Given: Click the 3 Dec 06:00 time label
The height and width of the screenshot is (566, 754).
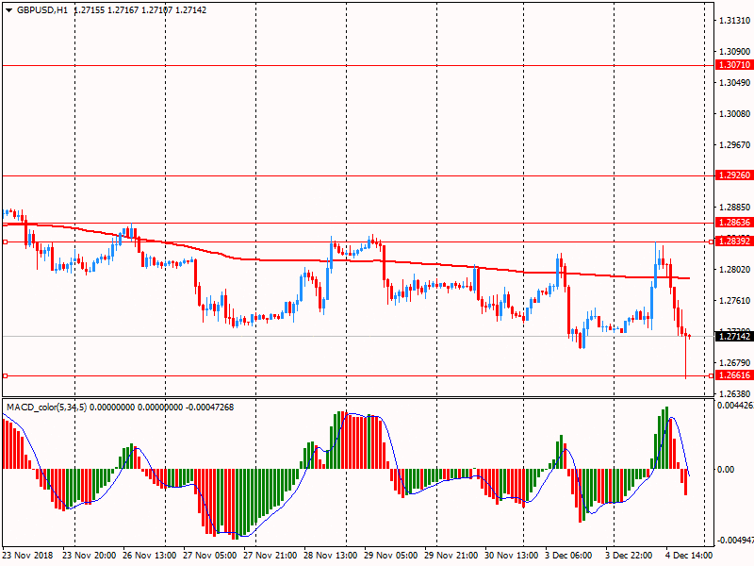Looking at the screenshot, I should point(570,557).
